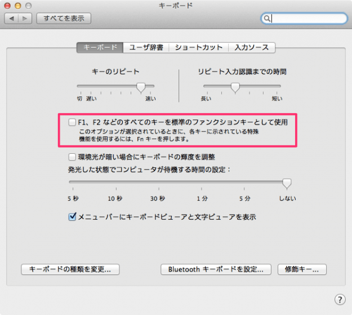
Task: Click the 1 分 timeout label
Action: click(202, 198)
